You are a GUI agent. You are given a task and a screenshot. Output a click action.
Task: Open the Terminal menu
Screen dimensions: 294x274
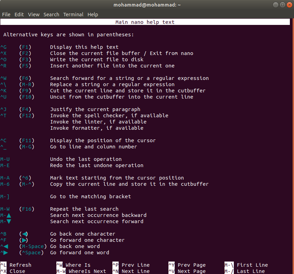pos(73,15)
